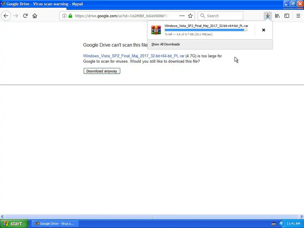Go back to the previous page
Image resolution: width=304 pixels, height=228 pixels.
point(6,16)
